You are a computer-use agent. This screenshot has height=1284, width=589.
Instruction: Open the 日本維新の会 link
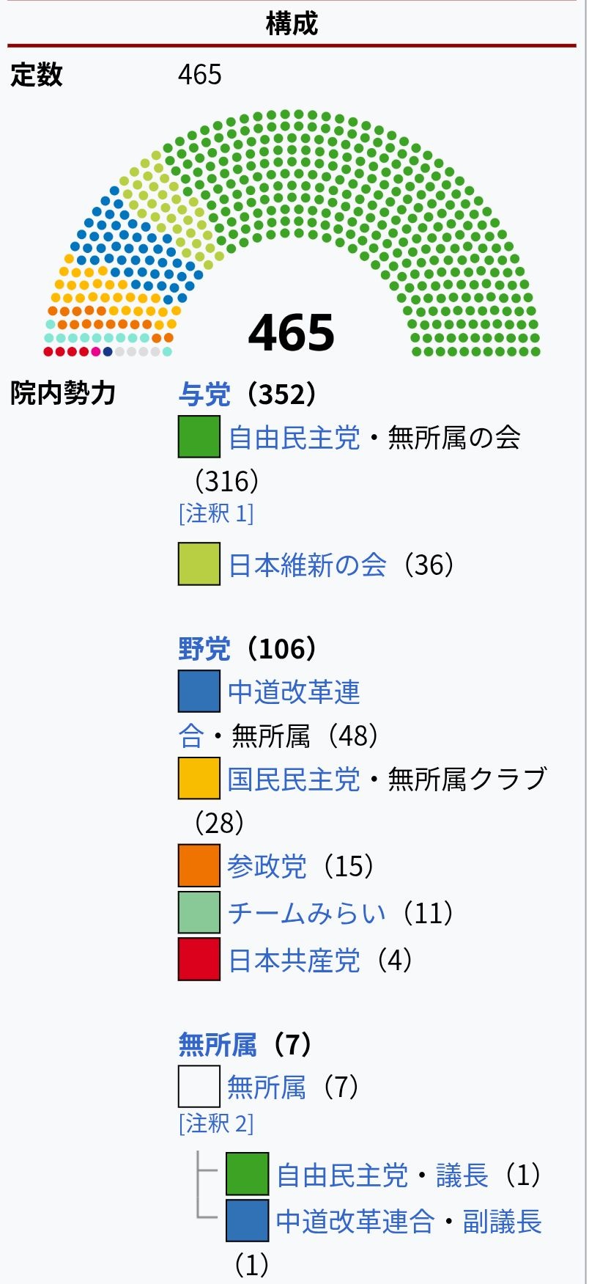[308, 565]
